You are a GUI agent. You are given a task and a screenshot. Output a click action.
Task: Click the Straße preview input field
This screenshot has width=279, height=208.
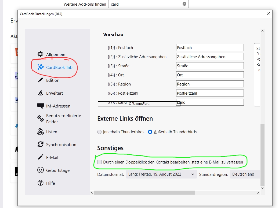[210, 66]
